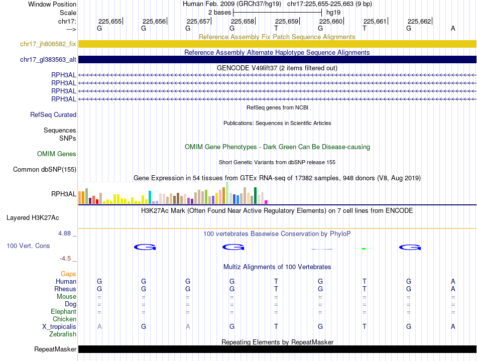Click the X_tropicalis species row label

point(59,327)
